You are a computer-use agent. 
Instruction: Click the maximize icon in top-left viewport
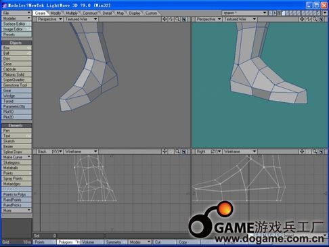click(x=184, y=19)
